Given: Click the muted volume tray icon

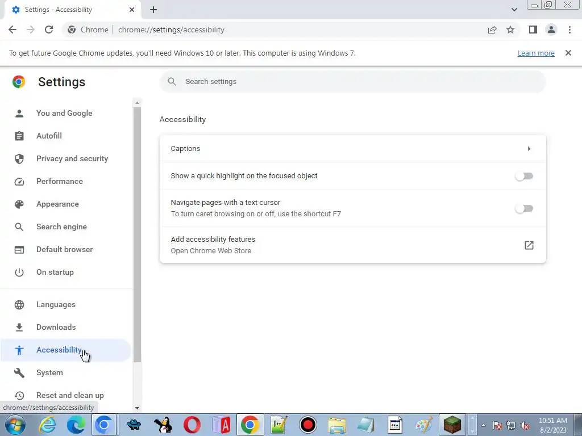Looking at the screenshot, I should tap(525, 426).
